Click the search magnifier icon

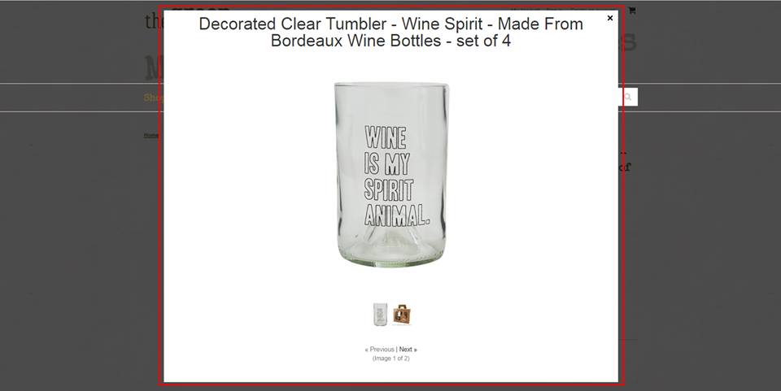[x=629, y=97]
